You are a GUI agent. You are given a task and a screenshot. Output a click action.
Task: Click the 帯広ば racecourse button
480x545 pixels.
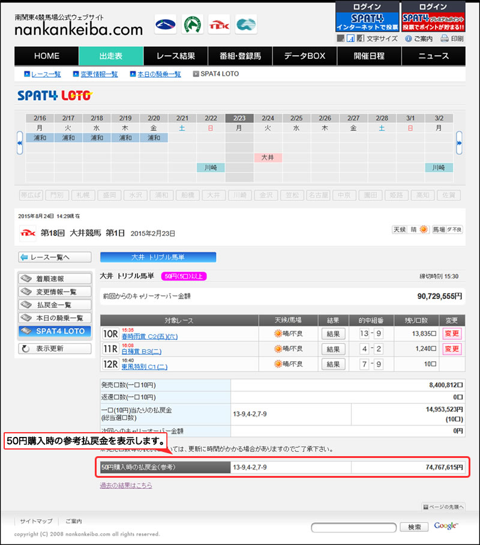pyautogui.click(x=31, y=195)
